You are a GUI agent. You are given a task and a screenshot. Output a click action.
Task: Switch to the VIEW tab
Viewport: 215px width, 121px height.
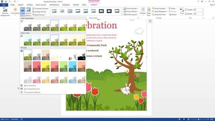pos(84,5)
